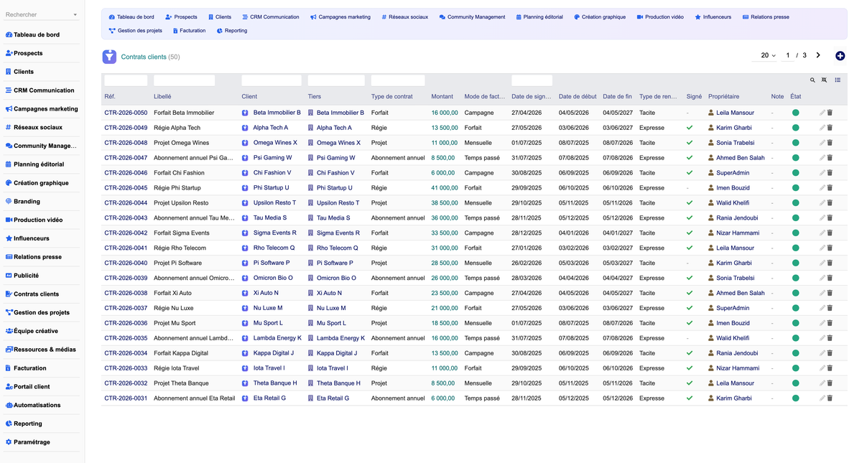The height and width of the screenshot is (463, 862).
Task: Delete contract CTR-2026-0047 via trash icon
Action: coord(830,158)
